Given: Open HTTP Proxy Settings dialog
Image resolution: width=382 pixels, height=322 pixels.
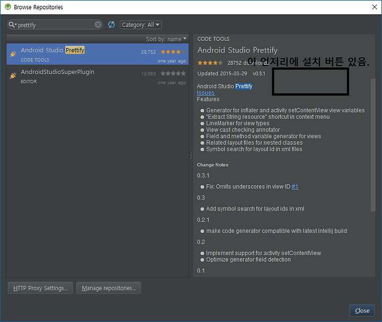Looking at the screenshot, I should (40, 288).
